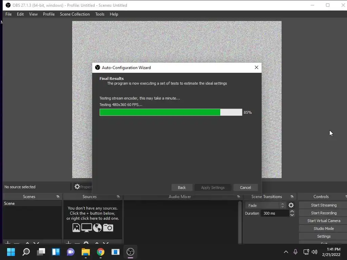Open the Tools menu
347x260 pixels.
point(100,14)
